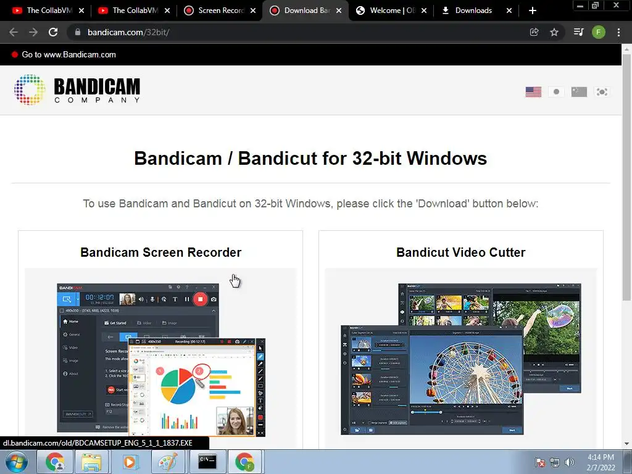Open Paint from the taskbar
The height and width of the screenshot is (474, 632).
click(168, 462)
